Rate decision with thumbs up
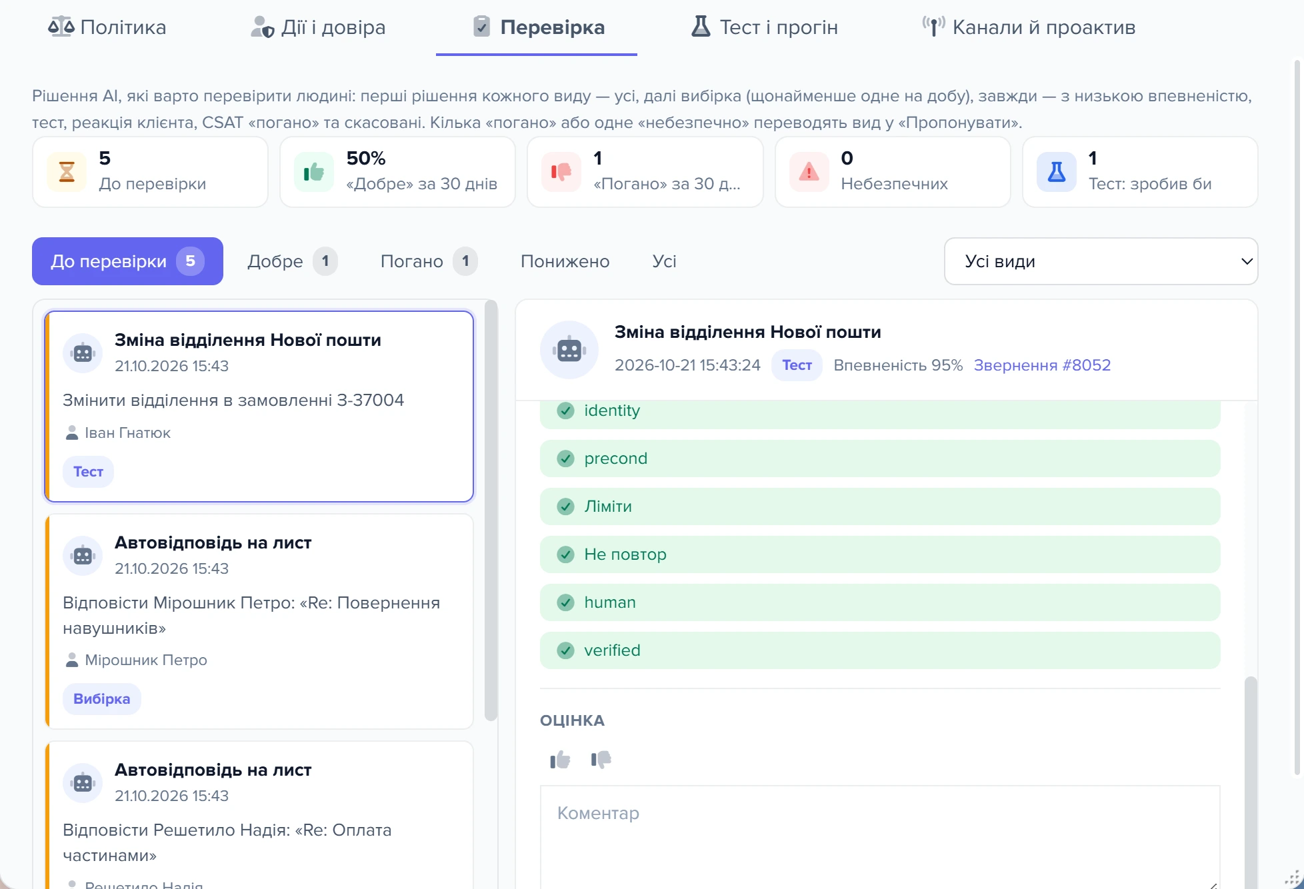 [x=560, y=760]
